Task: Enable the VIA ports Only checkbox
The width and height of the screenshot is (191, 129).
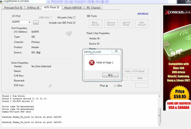Action: [x=74, y=17]
